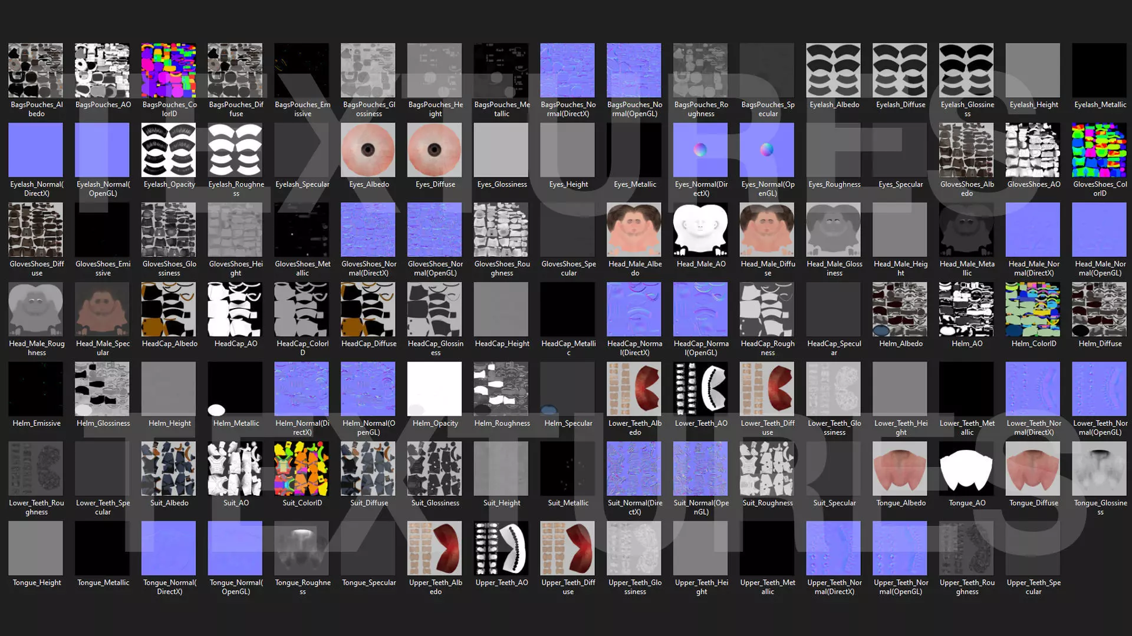Click the Helm_ColorID texture file

1033,309
